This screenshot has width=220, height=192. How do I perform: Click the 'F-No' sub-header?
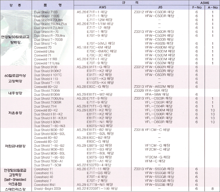click(197, 8)
